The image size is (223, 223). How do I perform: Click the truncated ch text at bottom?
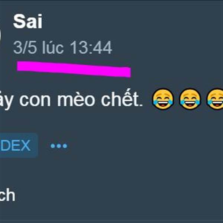[x=7, y=194]
